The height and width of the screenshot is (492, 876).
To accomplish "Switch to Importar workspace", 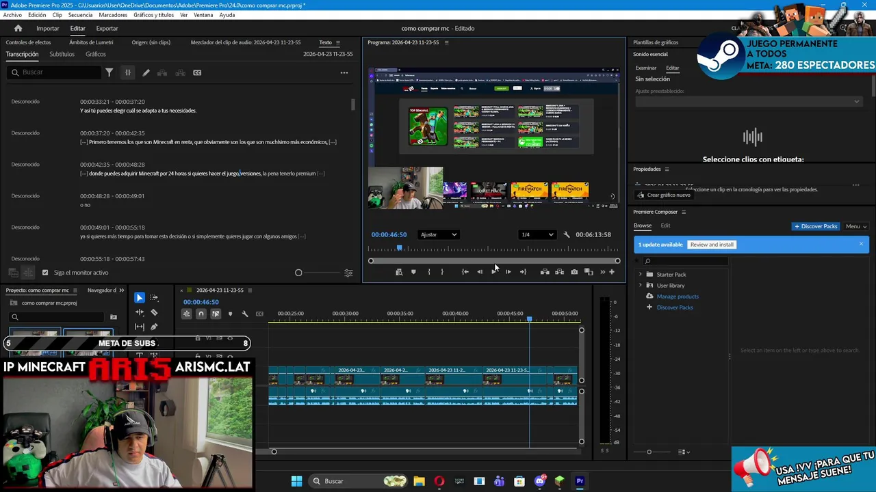I will coord(48,28).
